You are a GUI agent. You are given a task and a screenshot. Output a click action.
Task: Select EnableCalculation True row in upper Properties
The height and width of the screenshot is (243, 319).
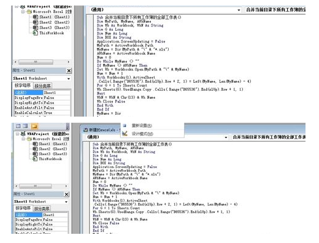[42, 113]
